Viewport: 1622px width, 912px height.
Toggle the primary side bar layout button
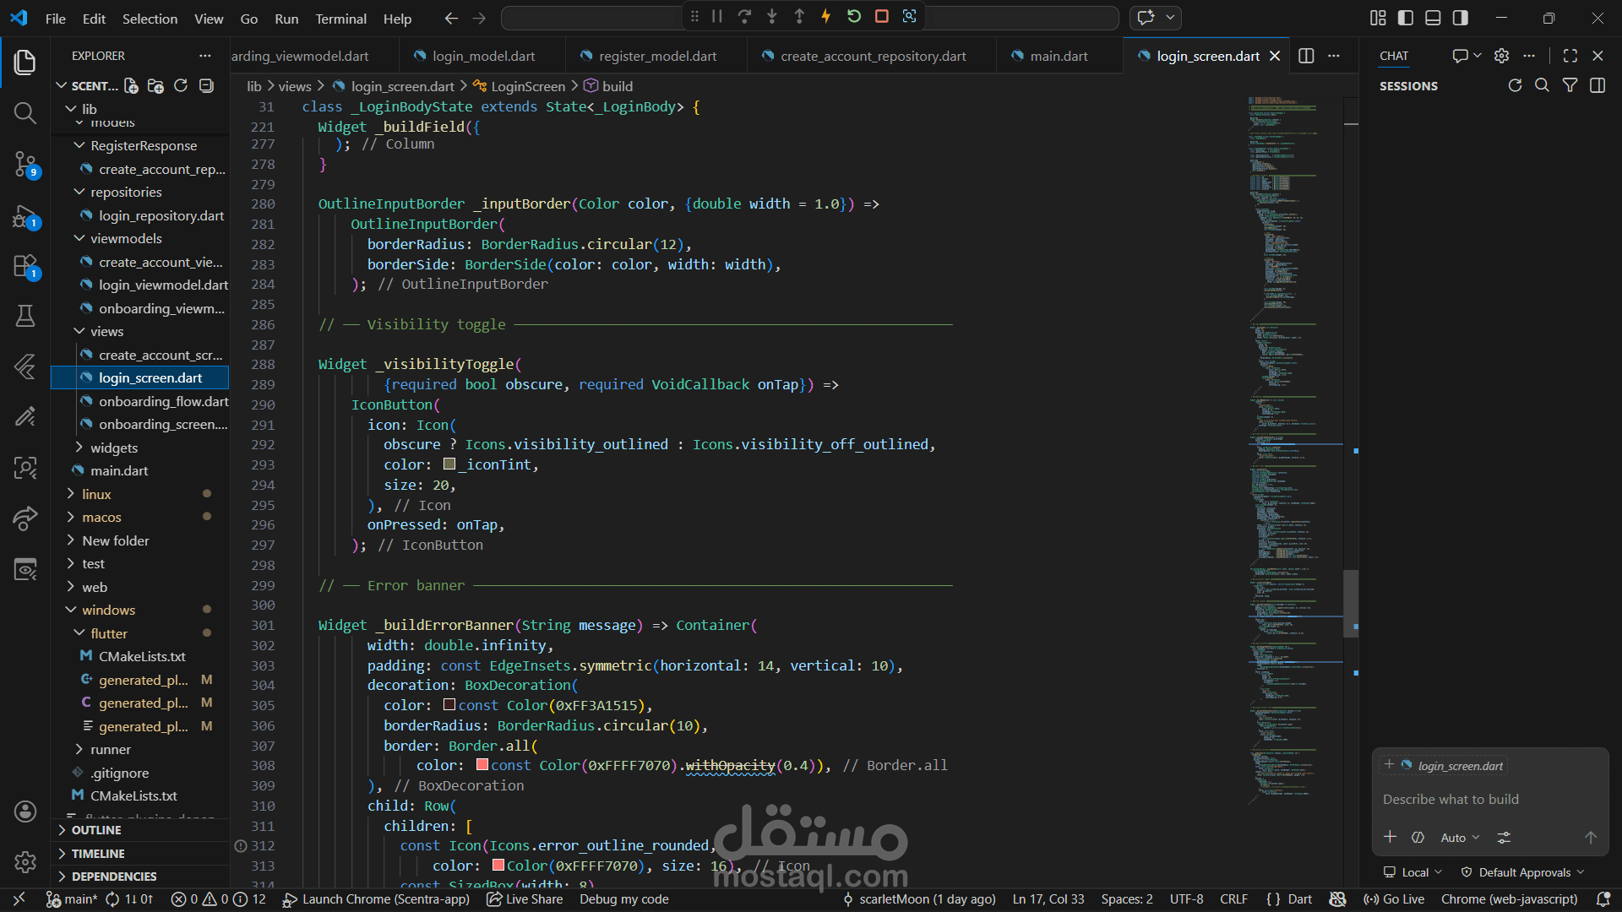tap(1406, 18)
